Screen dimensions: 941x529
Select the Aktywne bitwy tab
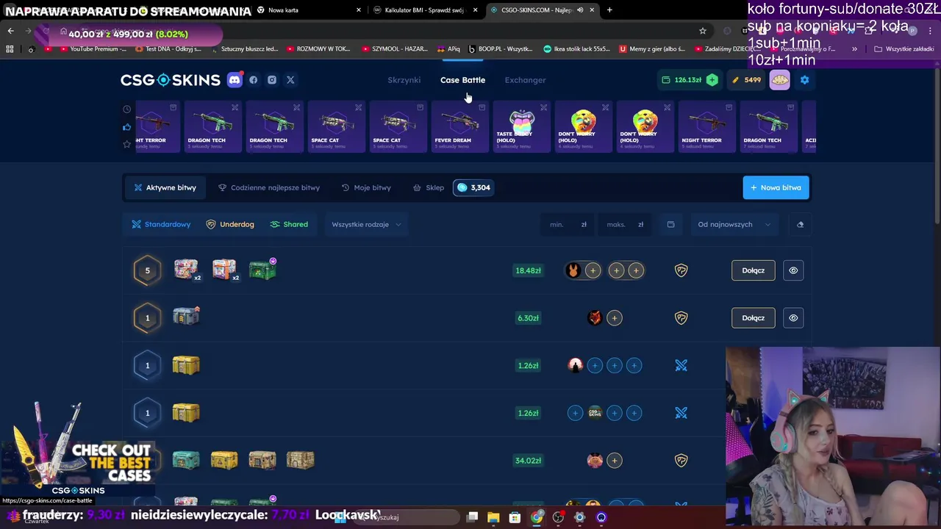[165, 187]
